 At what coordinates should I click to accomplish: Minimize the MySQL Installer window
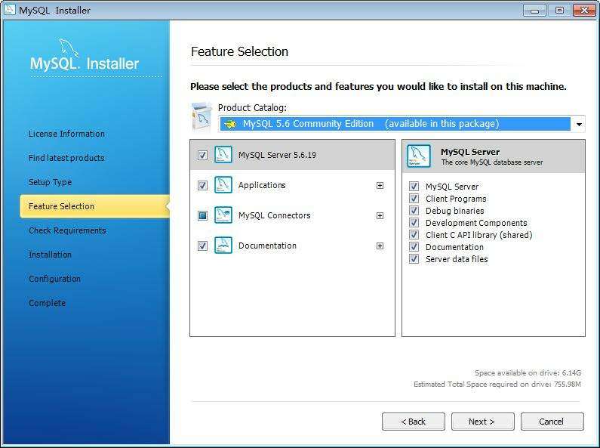click(x=534, y=11)
